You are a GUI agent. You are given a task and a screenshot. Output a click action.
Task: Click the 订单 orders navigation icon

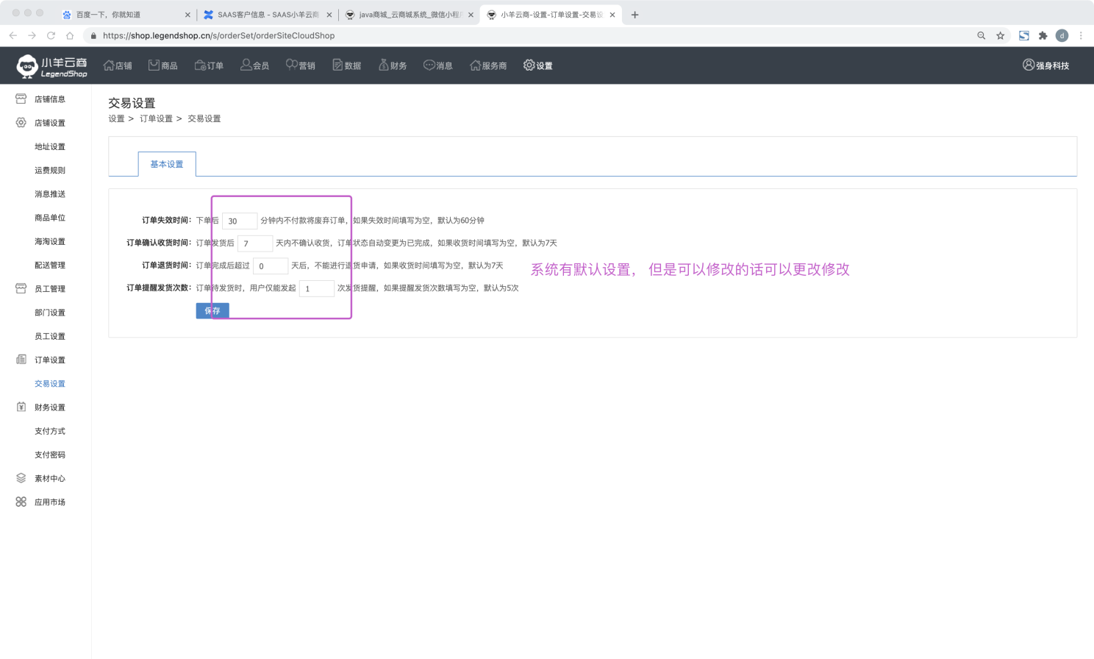click(200, 65)
